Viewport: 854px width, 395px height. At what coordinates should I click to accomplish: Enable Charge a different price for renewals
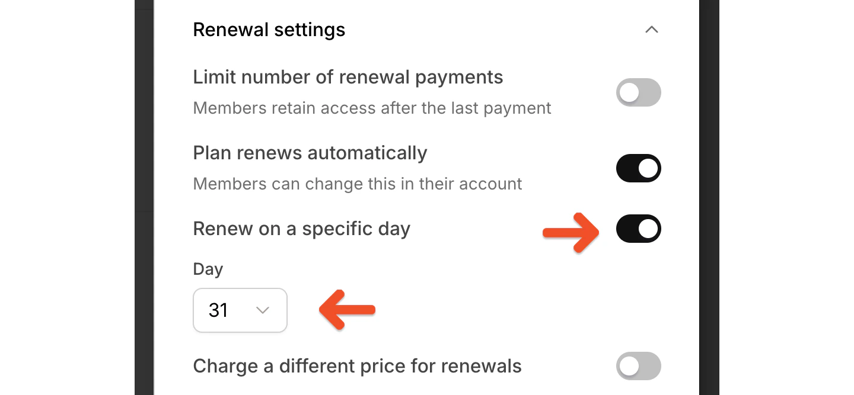pos(638,366)
